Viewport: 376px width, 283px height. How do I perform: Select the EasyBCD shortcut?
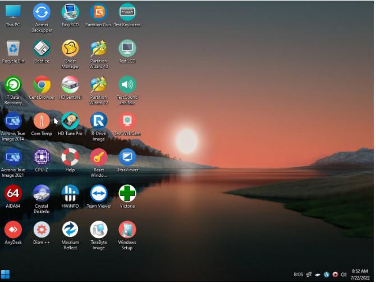click(70, 12)
